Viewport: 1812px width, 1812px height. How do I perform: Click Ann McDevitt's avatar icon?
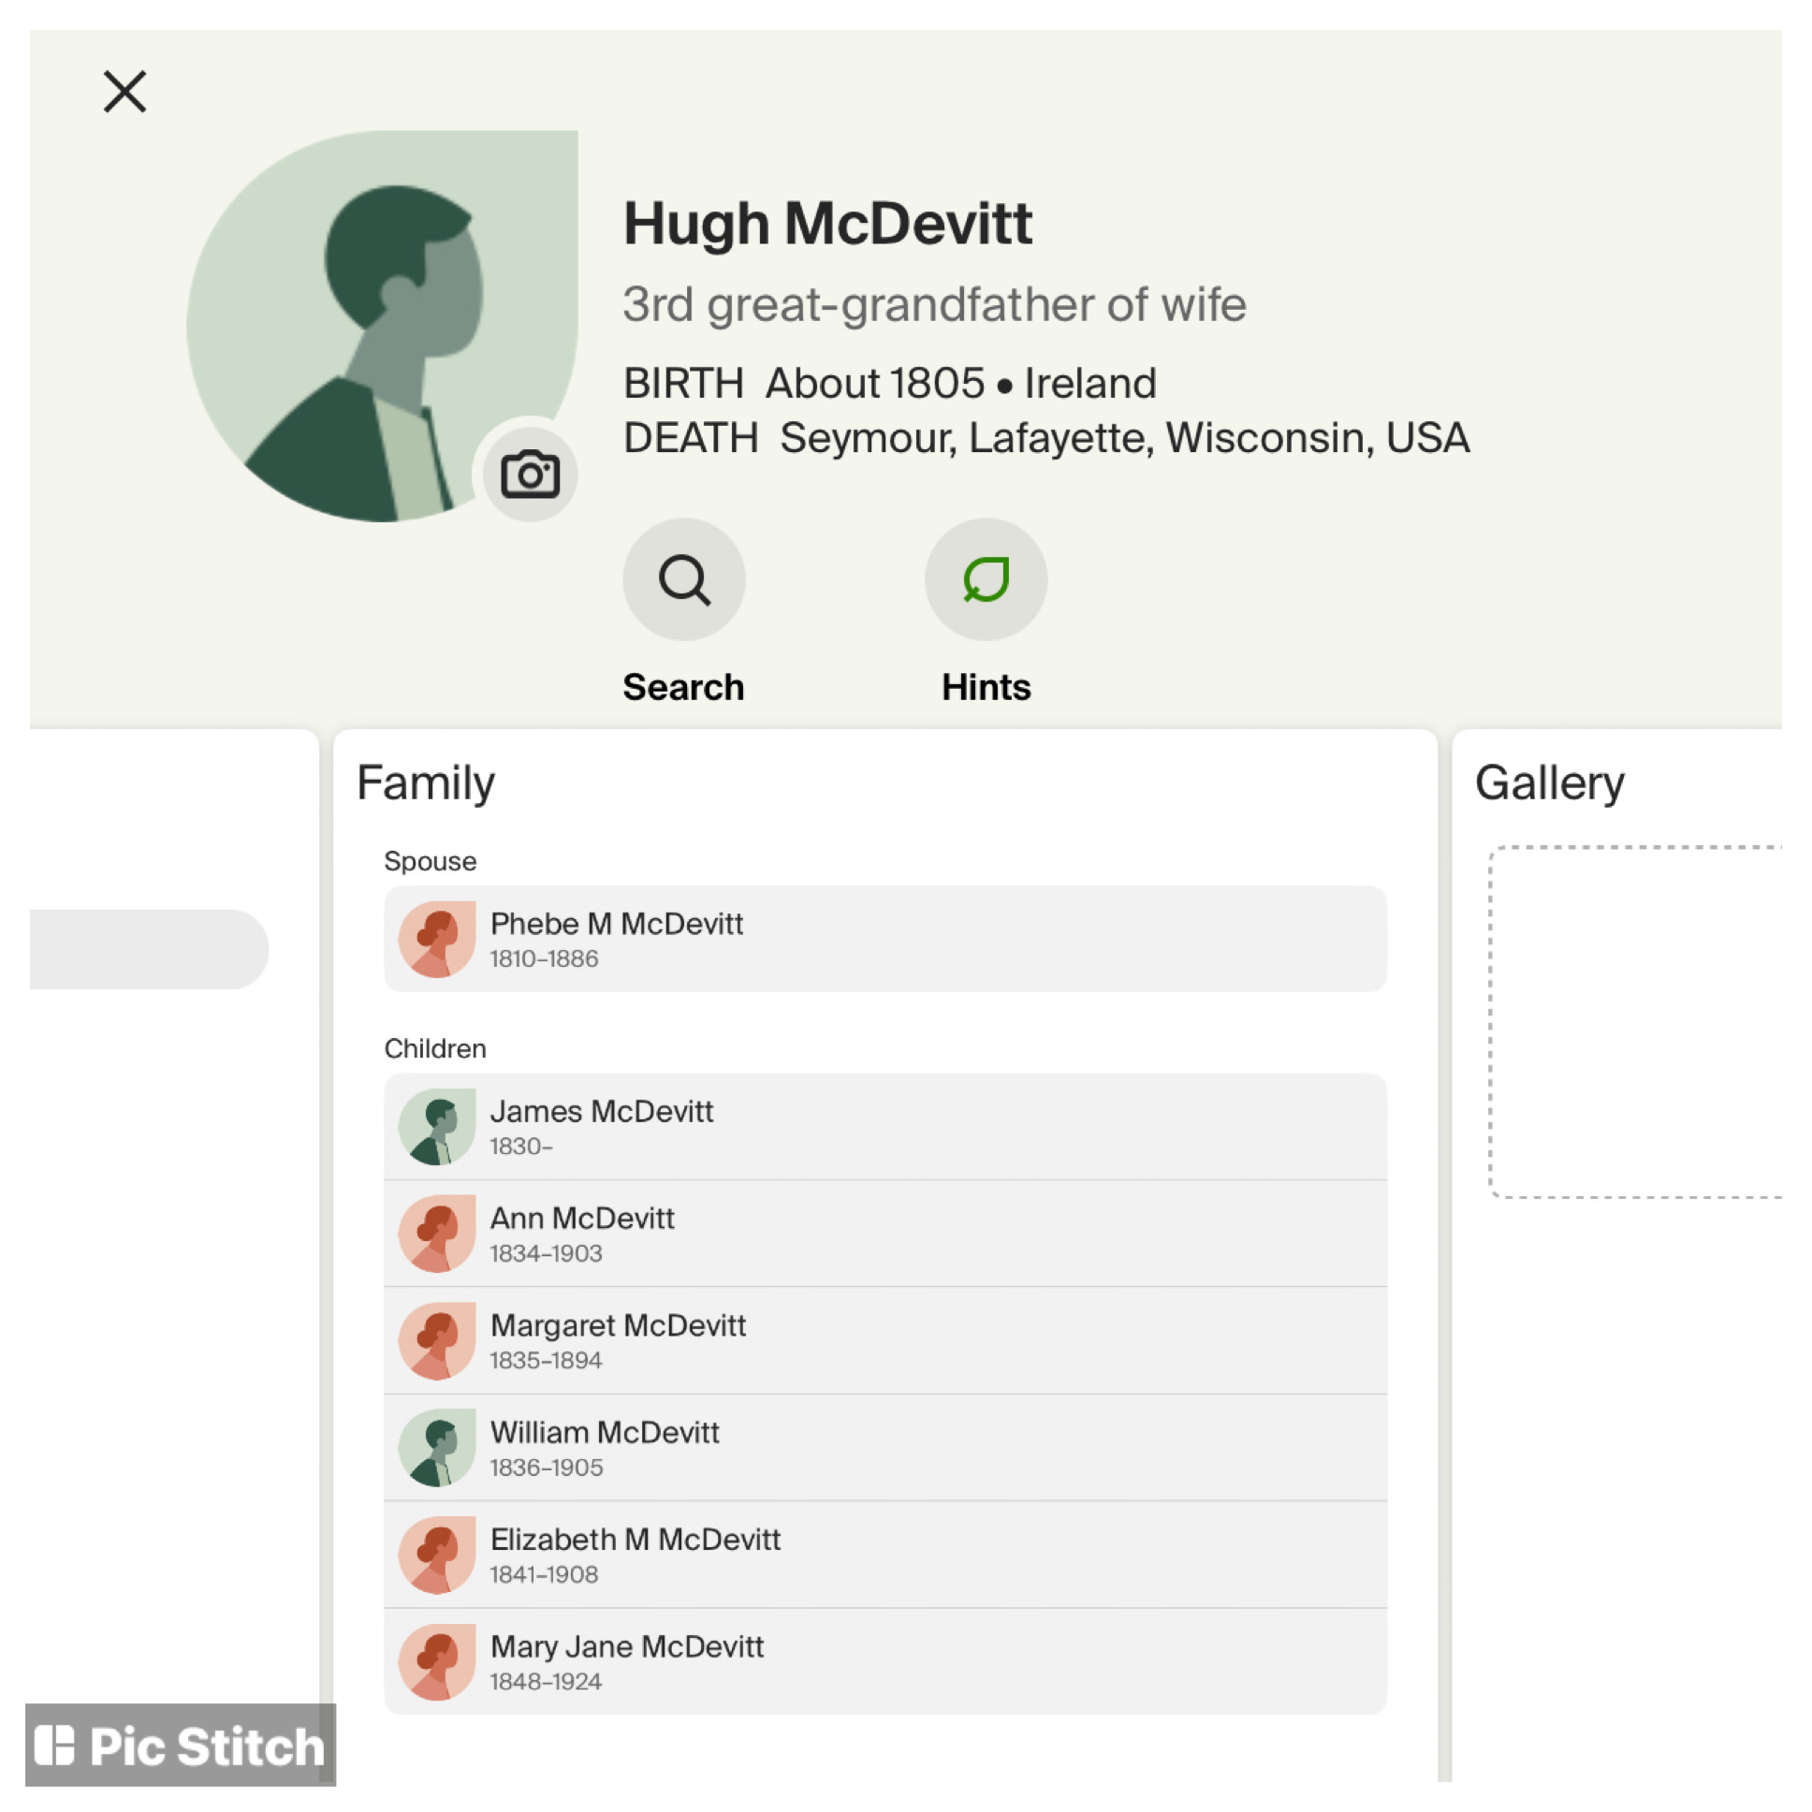click(436, 1234)
